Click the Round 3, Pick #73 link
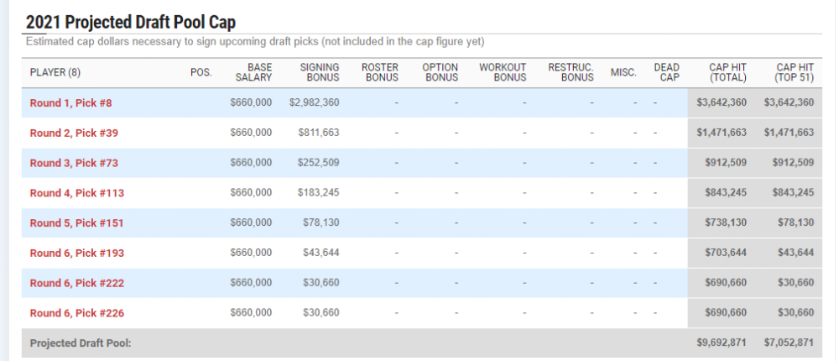 pyautogui.click(x=74, y=163)
